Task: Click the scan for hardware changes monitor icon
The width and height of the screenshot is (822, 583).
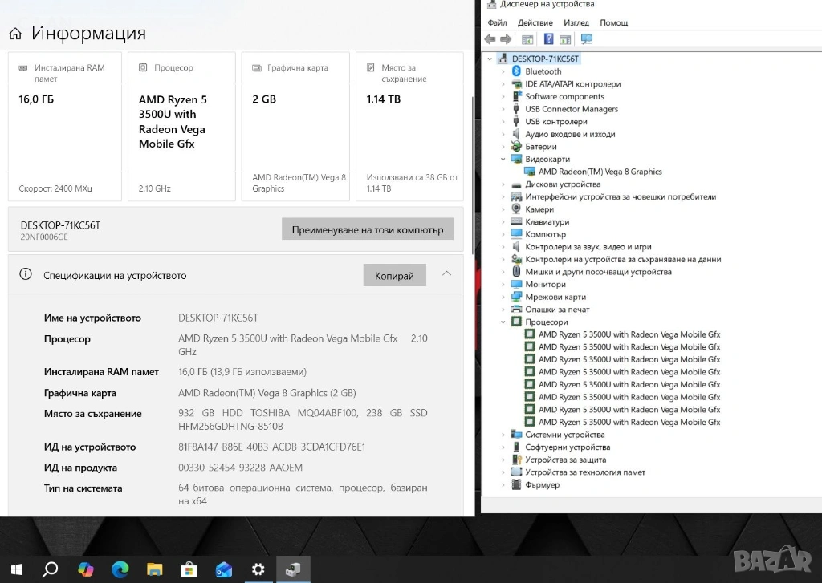Action: 587,39
